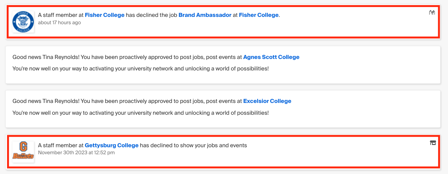Follow the Fisher College link ending the sentence

[x=259, y=15]
